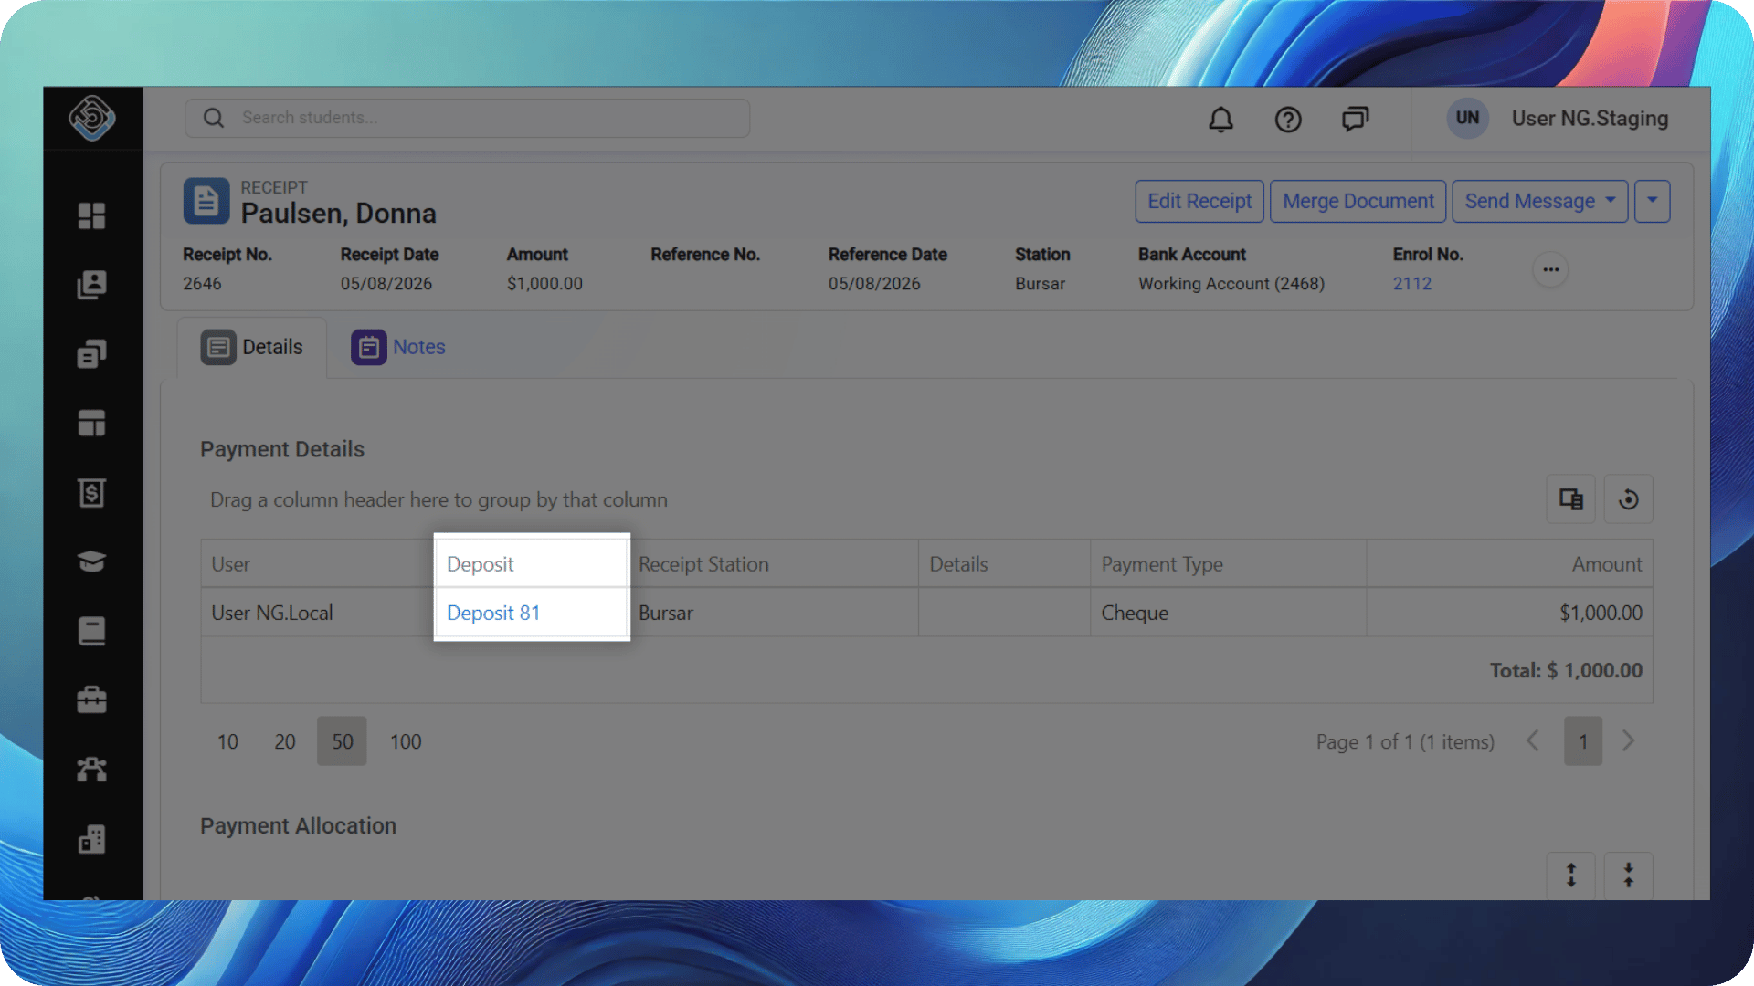1754x986 pixels.
Task: Open the book icon in sidebar
Action: click(92, 631)
